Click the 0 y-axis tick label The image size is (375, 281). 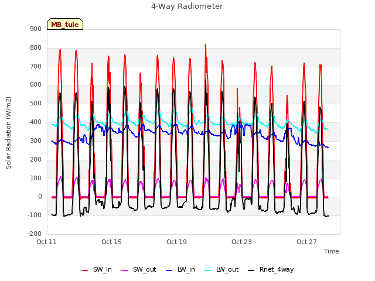point(40,197)
